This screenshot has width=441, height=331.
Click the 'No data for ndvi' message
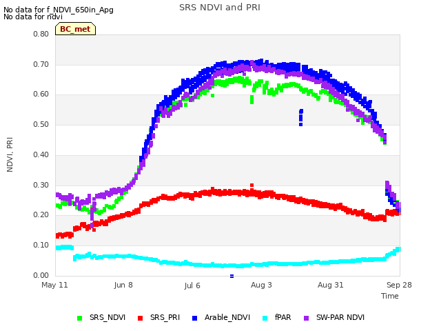[33, 17]
